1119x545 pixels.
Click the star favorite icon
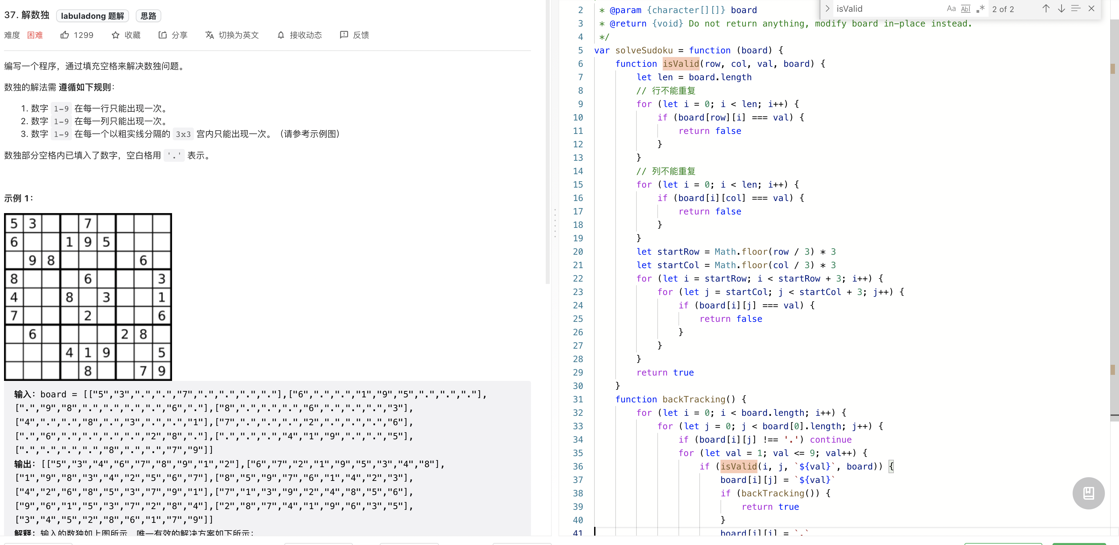(115, 35)
